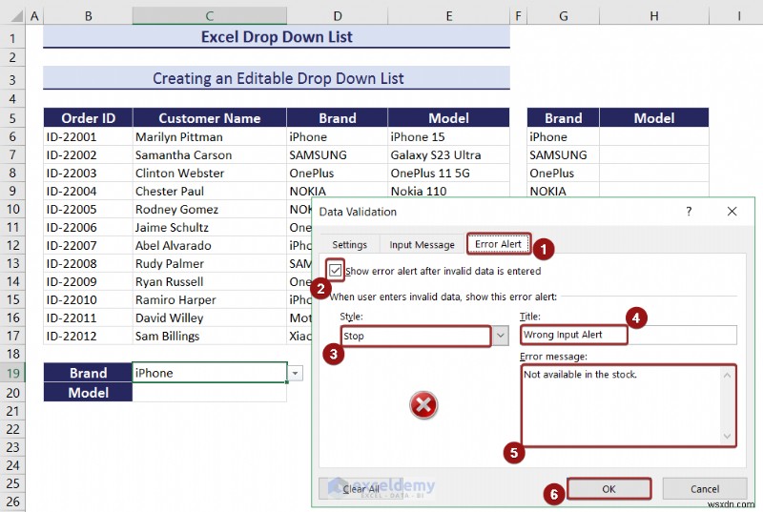Switch to the Settings tab
The width and height of the screenshot is (763, 512).
click(349, 245)
